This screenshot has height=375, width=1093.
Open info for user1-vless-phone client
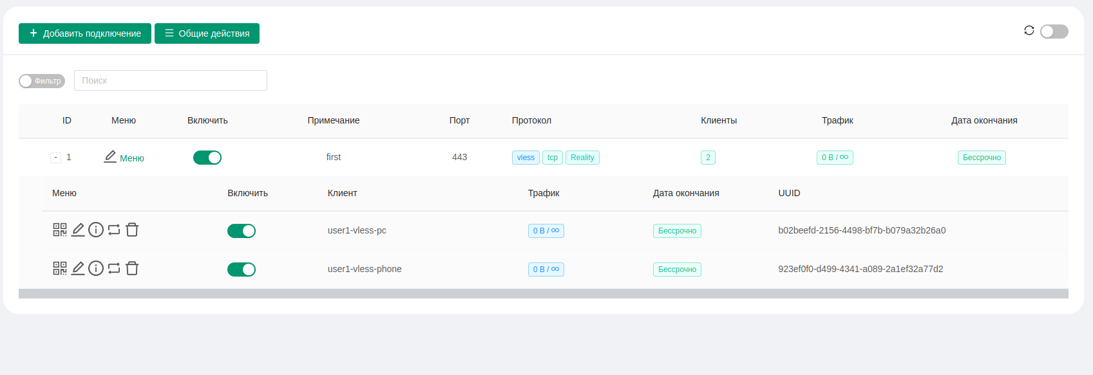(x=96, y=268)
